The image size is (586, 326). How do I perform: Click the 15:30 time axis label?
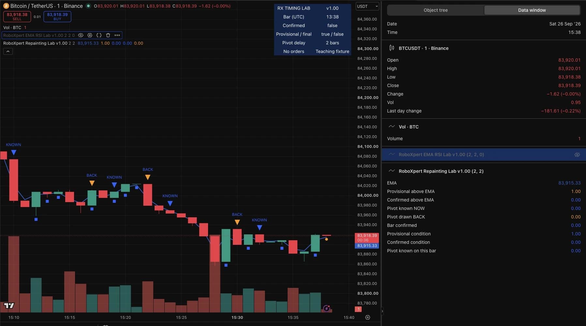pyautogui.click(x=237, y=317)
